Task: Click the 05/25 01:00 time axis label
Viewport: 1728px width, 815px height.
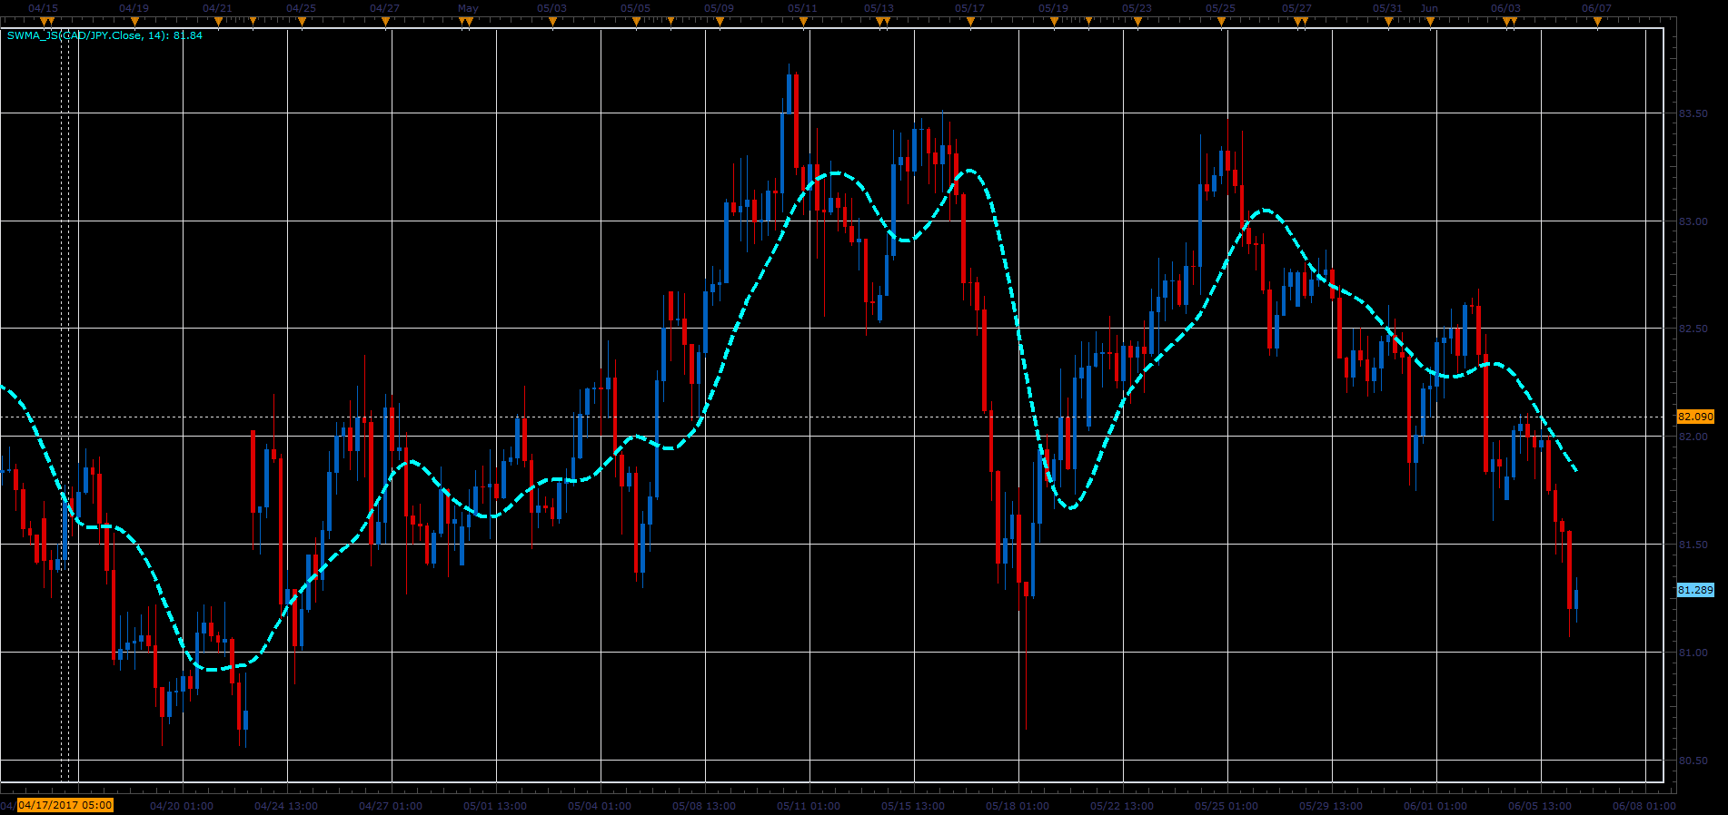Action: (x=1226, y=806)
